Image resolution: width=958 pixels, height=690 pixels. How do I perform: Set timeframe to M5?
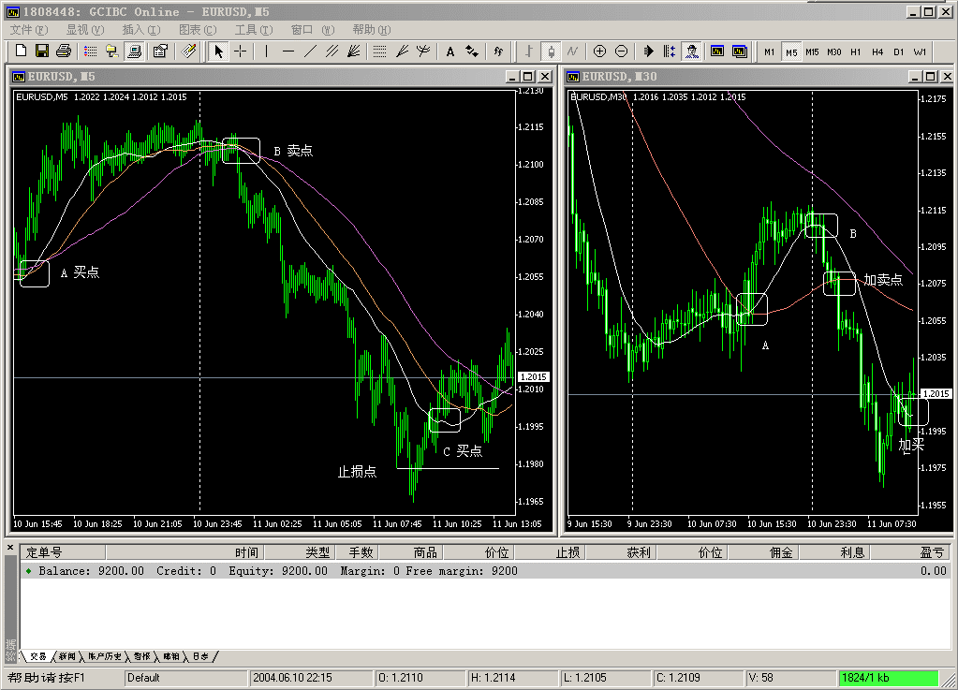791,51
